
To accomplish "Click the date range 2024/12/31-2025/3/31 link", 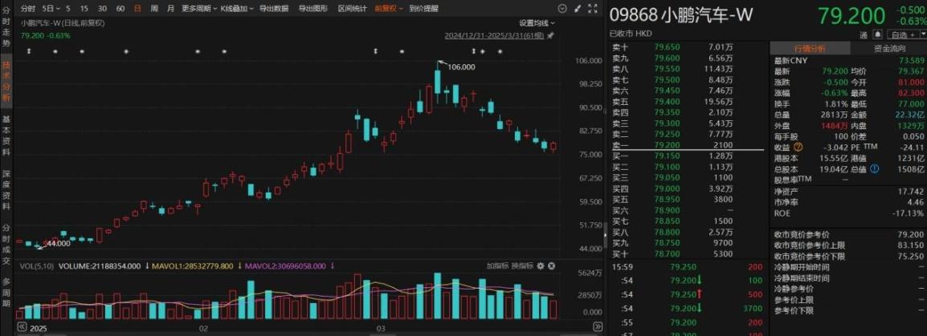I will click(x=494, y=36).
